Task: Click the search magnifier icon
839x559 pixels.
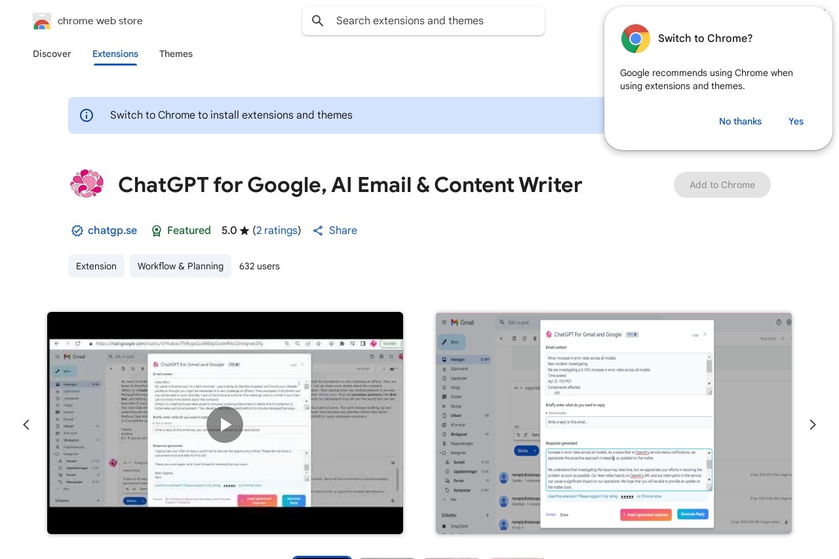Action: point(318,21)
